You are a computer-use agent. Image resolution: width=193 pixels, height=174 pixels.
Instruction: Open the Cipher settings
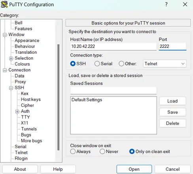(x=27, y=106)
